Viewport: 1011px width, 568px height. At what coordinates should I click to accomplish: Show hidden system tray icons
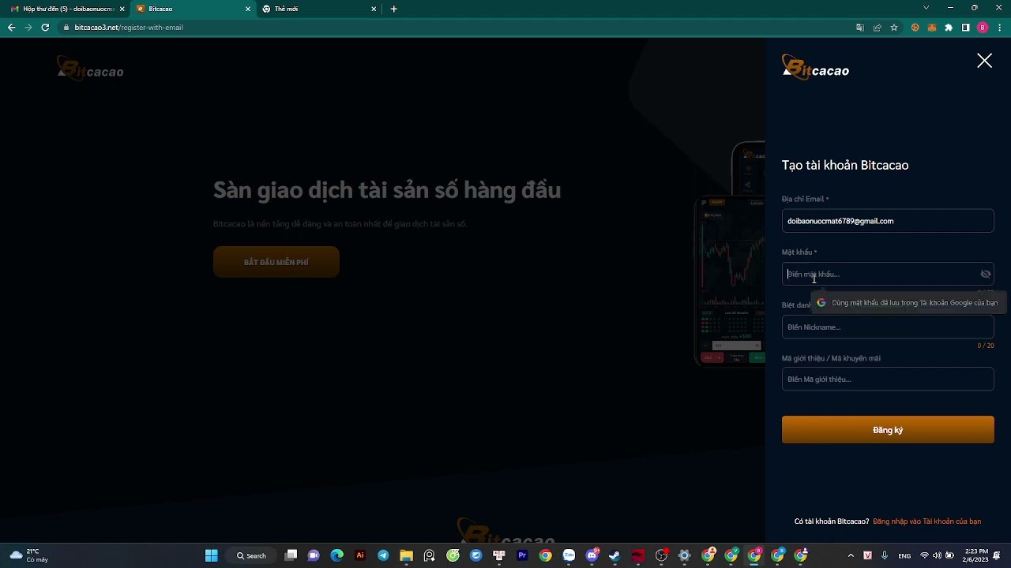pyautogui.click(x=851, y=555)
